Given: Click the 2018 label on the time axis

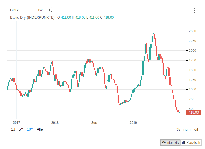Looking at the screenshot, I should (55, 122).
